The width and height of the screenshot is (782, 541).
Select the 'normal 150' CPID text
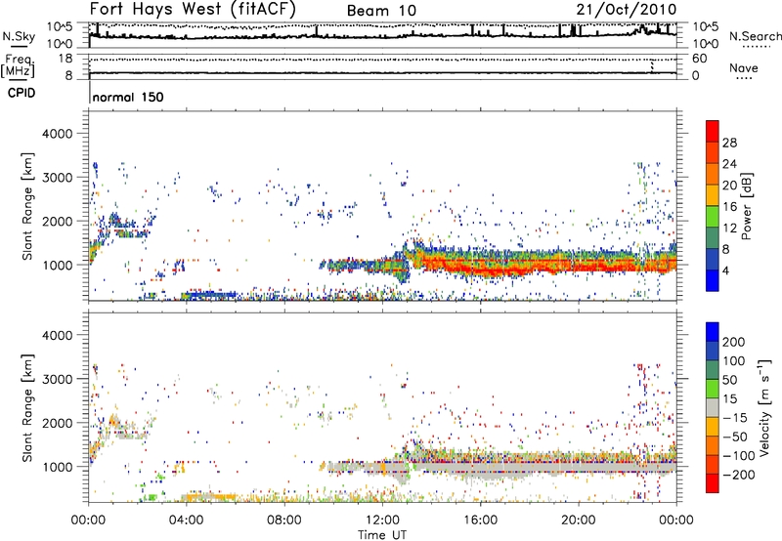128,97
